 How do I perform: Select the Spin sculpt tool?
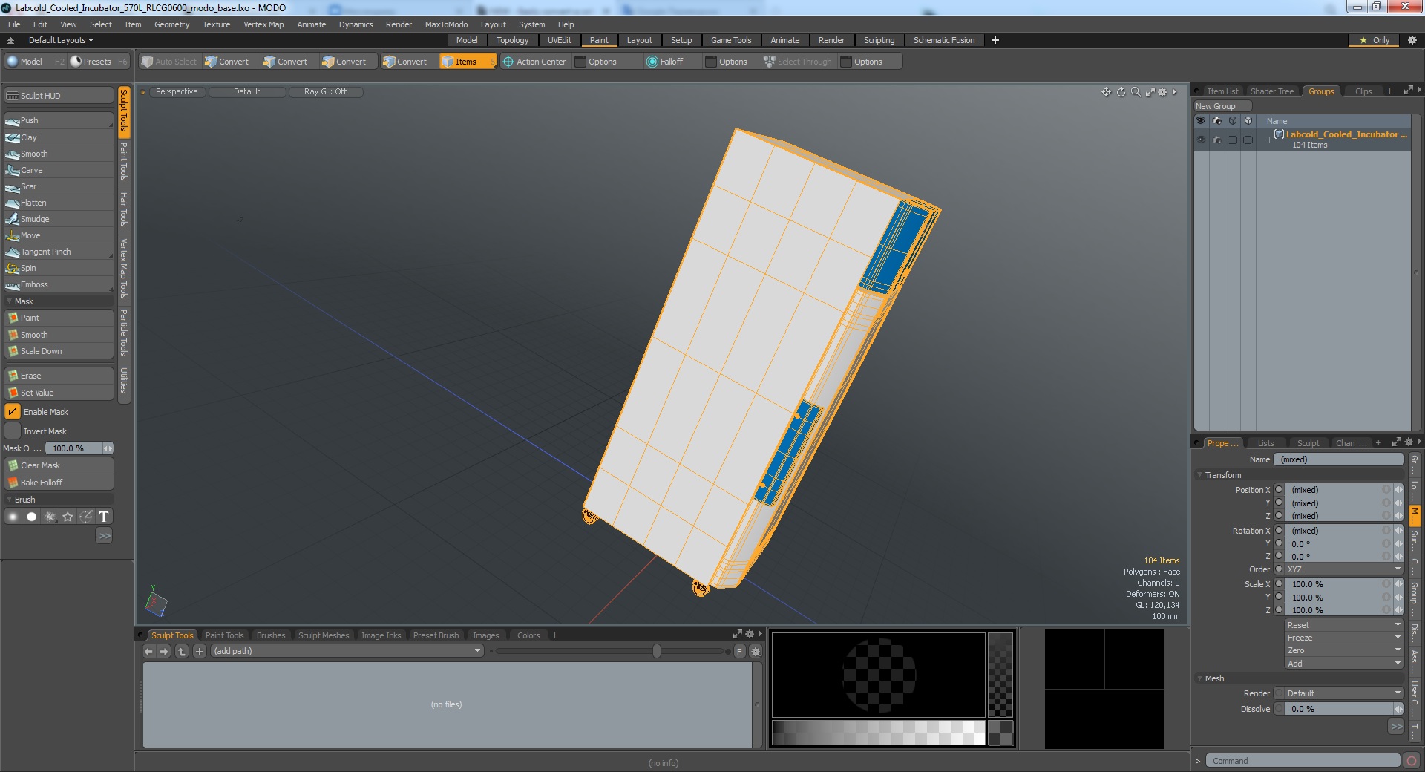[x=59, y=268]
